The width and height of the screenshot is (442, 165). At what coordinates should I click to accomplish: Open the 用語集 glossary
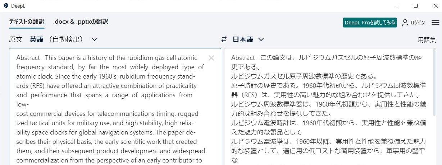[427, 40]
